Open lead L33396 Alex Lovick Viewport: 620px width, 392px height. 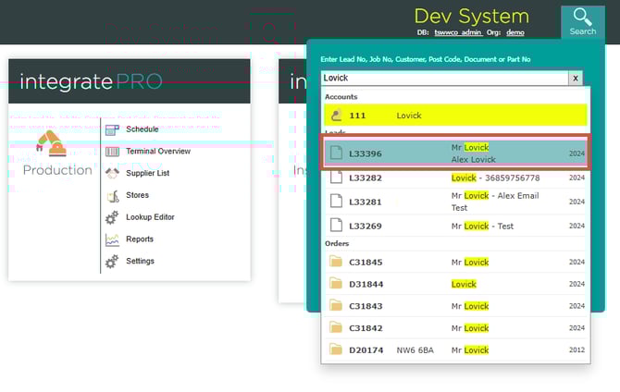[x=454, y=153]
